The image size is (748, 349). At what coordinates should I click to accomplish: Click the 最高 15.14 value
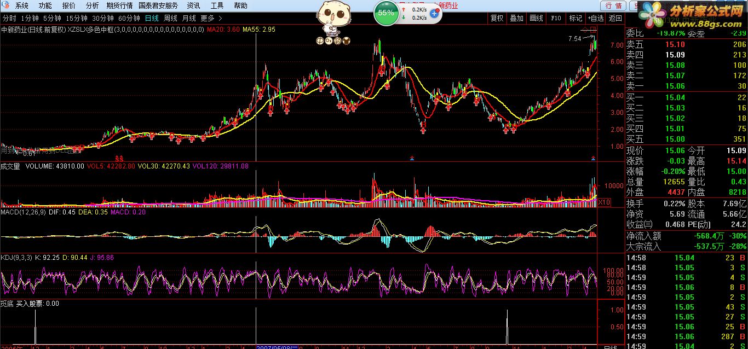click(x=736, y=161)
